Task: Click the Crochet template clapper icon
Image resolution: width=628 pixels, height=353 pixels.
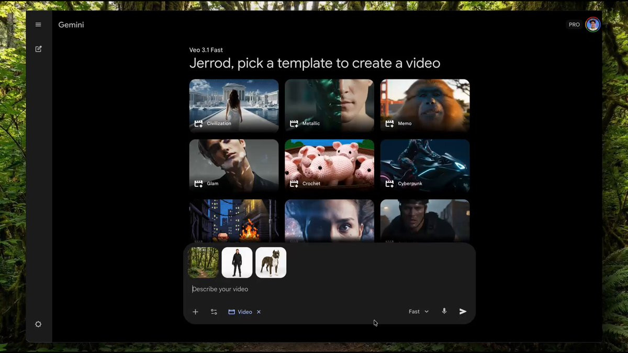Action: [x=294, y=184]
